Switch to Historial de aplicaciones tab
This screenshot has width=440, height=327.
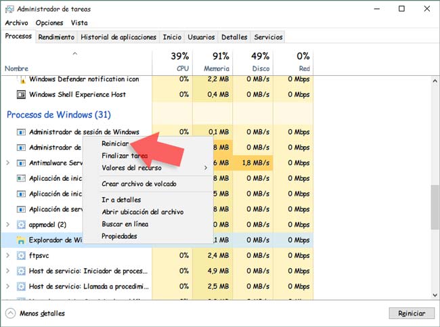(118, 37)
